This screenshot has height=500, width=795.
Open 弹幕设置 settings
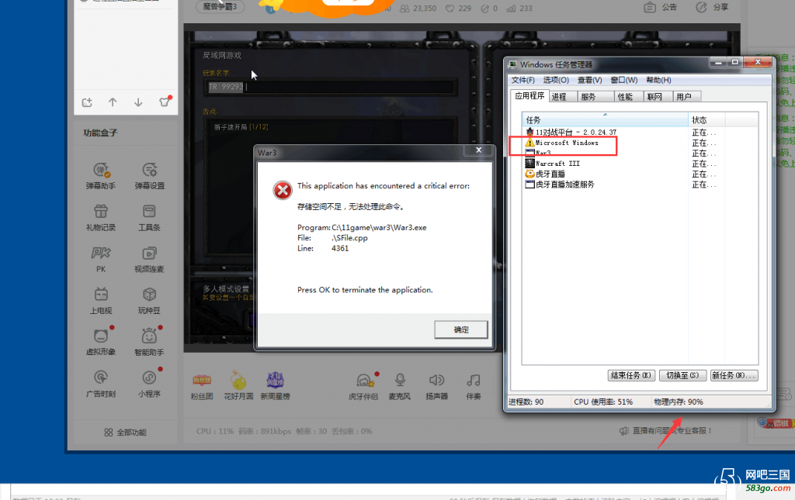coord(150,176)
